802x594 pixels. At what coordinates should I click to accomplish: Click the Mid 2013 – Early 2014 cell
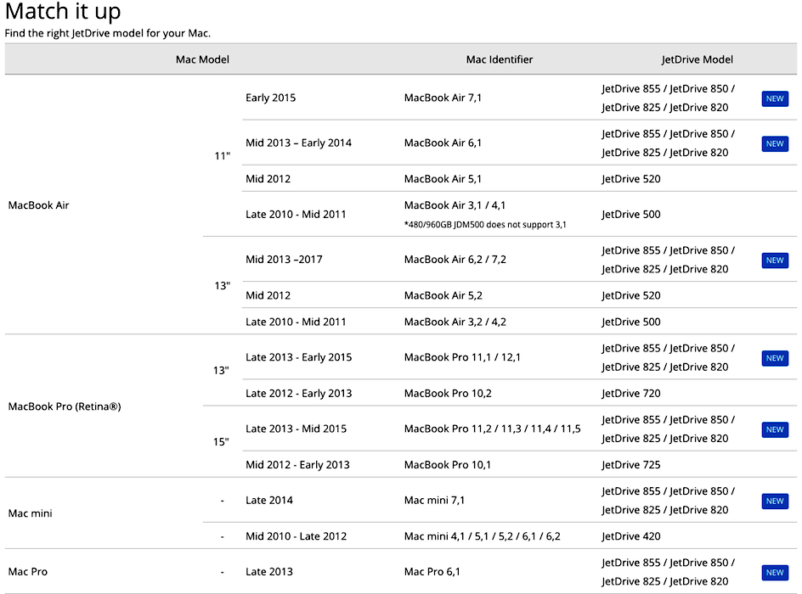(299, 143)
